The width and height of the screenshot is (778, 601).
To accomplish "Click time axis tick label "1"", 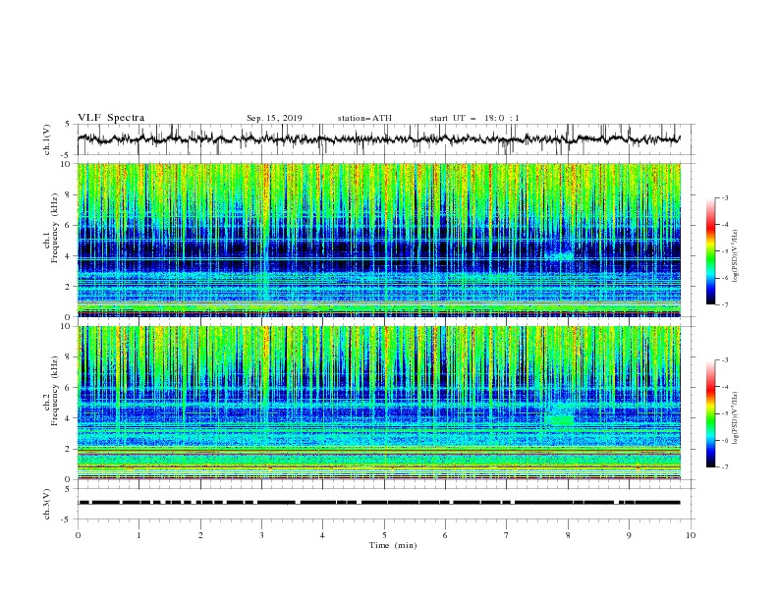I will (139, 535).
